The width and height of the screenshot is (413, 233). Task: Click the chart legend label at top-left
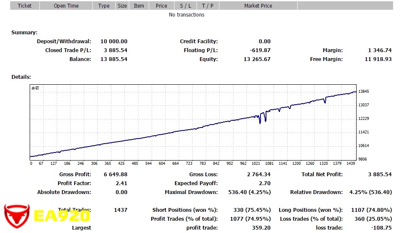(x=35, y=88)
